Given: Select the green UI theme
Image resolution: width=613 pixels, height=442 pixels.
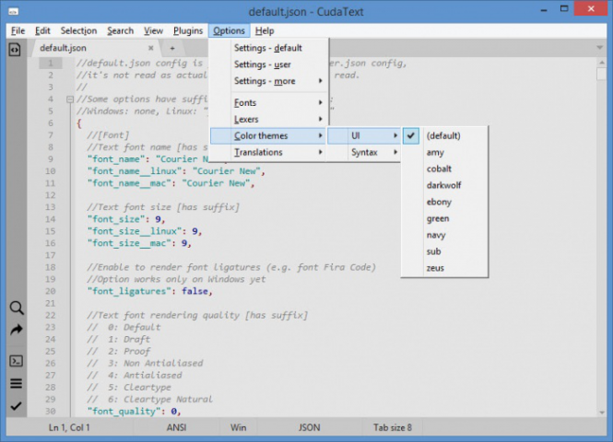Looking at the screenshot, I should [x=445, y=218].
